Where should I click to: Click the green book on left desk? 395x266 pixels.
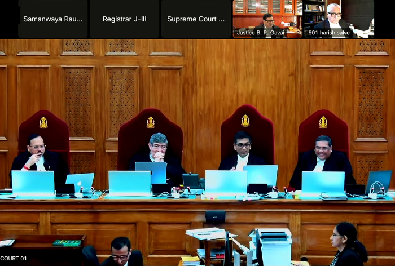click(67, 243)
